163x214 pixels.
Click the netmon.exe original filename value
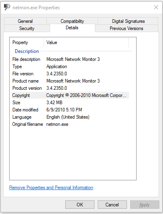tap(57, 124)
